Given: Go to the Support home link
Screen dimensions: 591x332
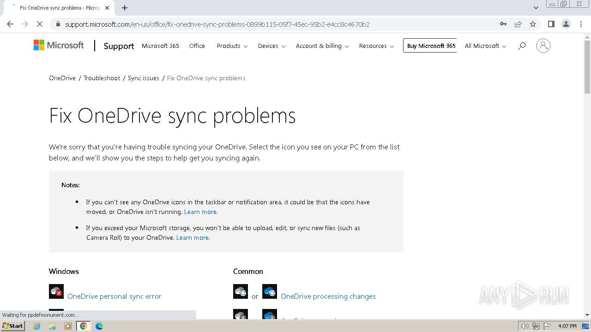Looking at the screenshot, I should tap(119, 46).
